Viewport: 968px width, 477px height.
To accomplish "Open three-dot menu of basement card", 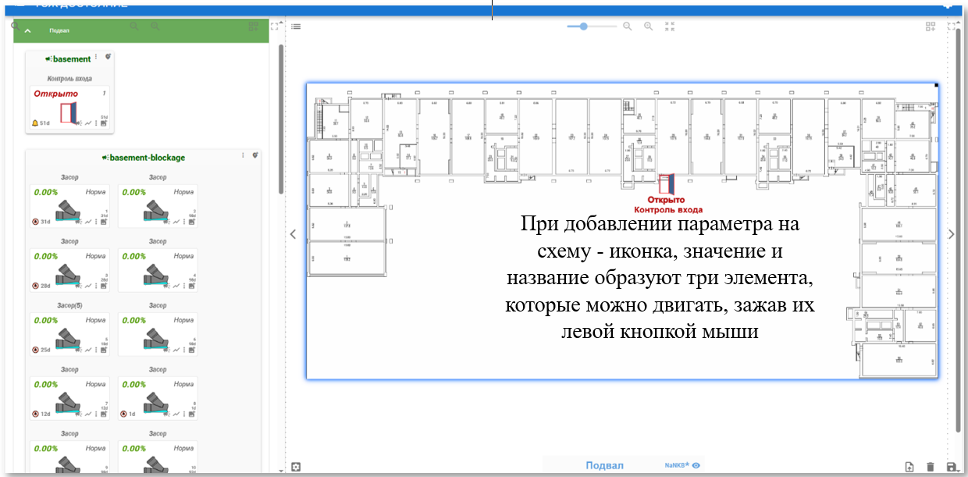I will pos(96,57).
